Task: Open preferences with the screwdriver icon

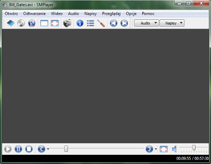Action: coord(101,23)
